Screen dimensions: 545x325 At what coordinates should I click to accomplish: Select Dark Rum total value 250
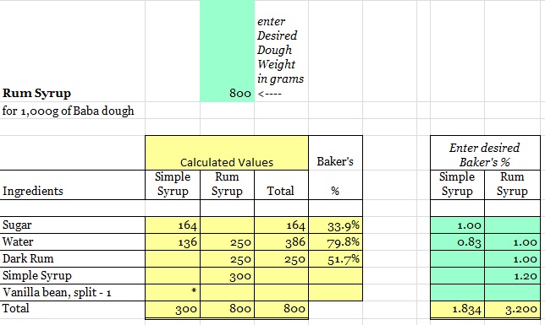click(282, 259)
